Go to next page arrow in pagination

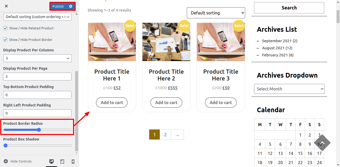tap(177, 135)
